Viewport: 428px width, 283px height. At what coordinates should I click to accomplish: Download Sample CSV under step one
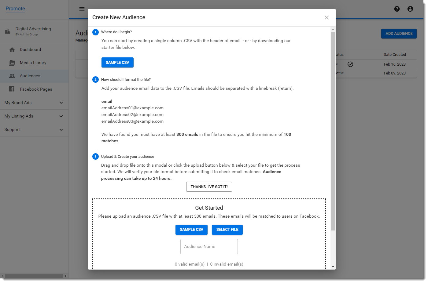coord(117,63)
